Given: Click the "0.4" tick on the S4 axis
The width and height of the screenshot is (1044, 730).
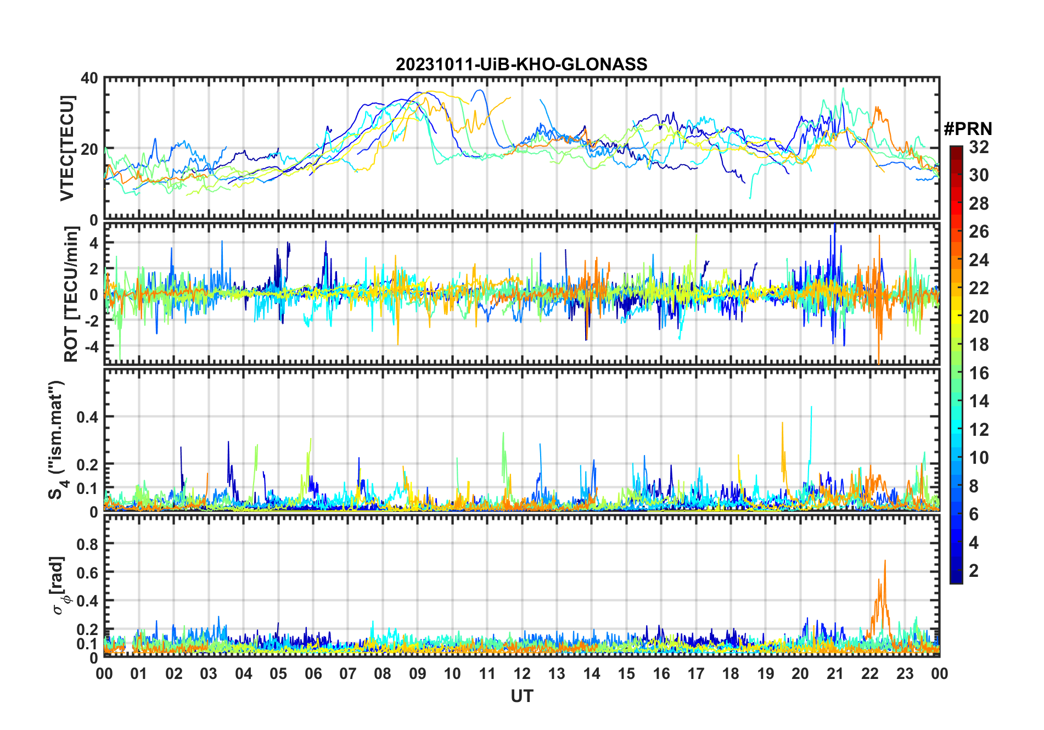Looking at the screenshot, I should [87, 417].
